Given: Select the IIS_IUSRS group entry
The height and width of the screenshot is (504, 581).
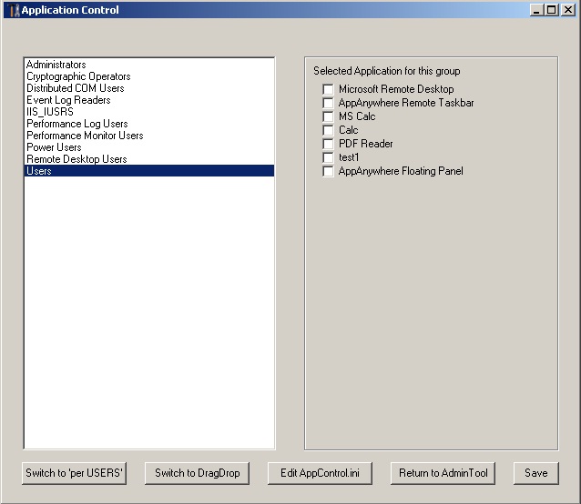Looking at the screenshot, I should (50, 112).
